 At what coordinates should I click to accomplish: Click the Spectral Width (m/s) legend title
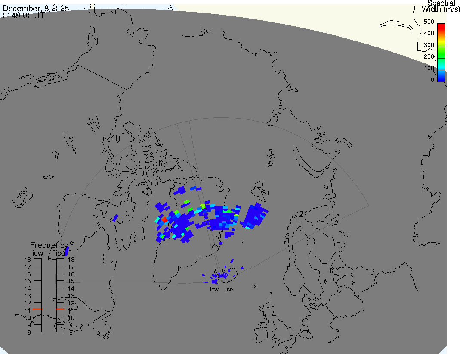[x=441, y=6]
